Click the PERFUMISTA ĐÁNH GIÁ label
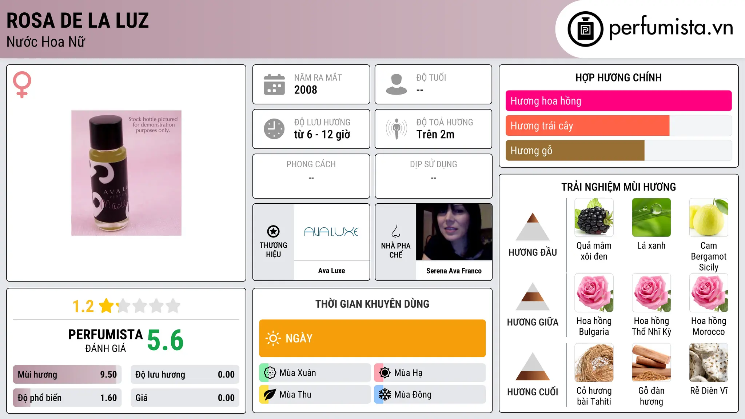The width and height of the screenshot is (745, 419). tap(105, 340)
